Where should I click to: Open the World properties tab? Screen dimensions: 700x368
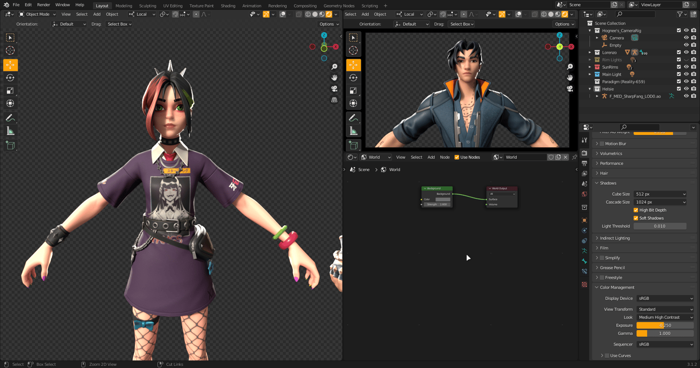(585, 194)
